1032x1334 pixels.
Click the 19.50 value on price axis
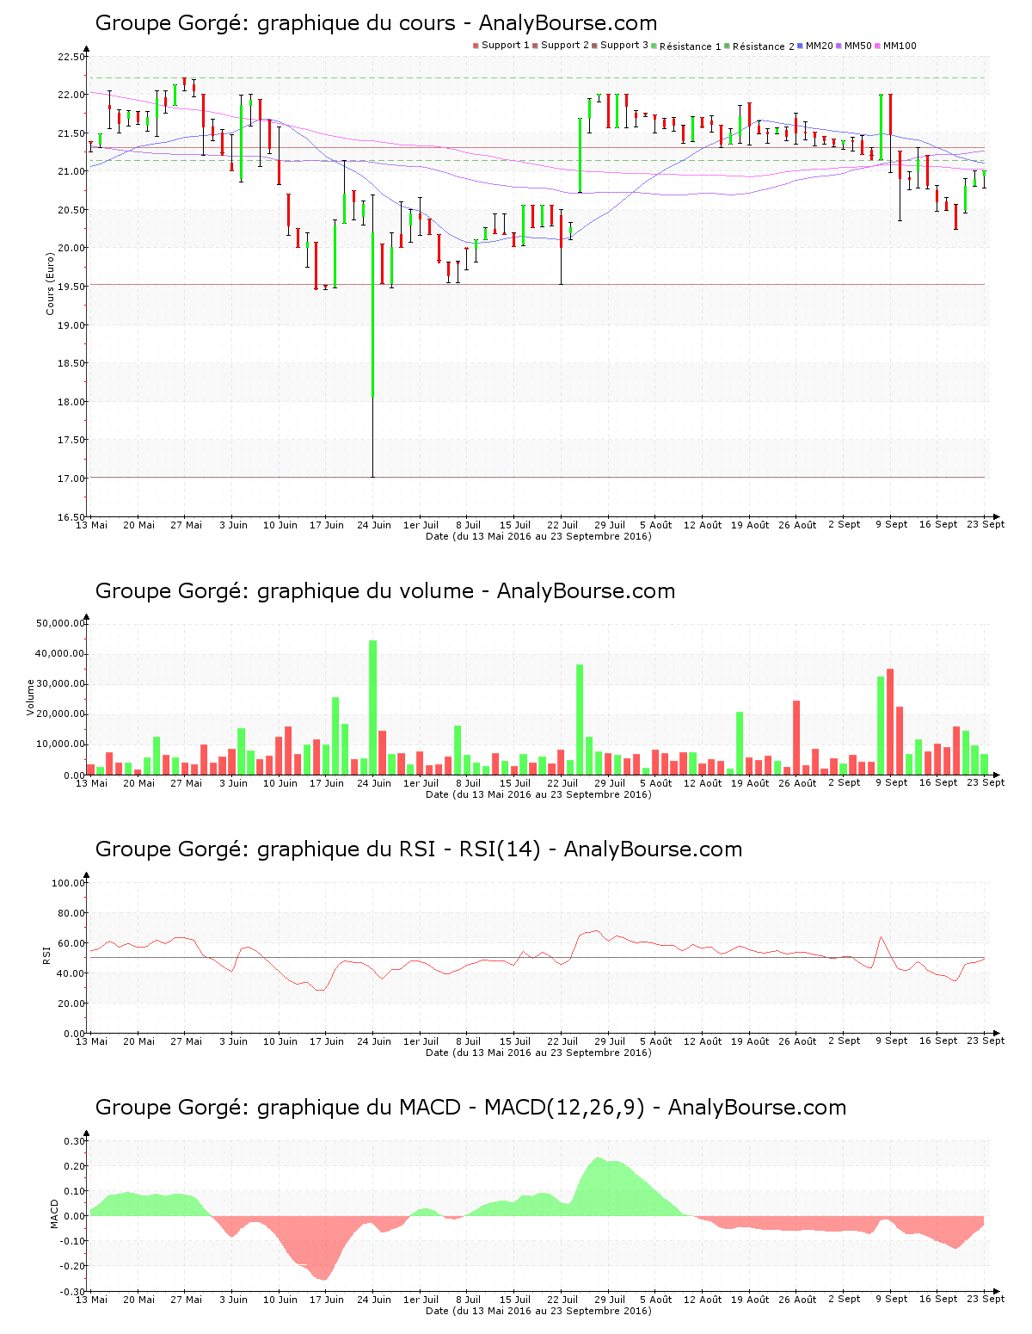coord(71,287)
